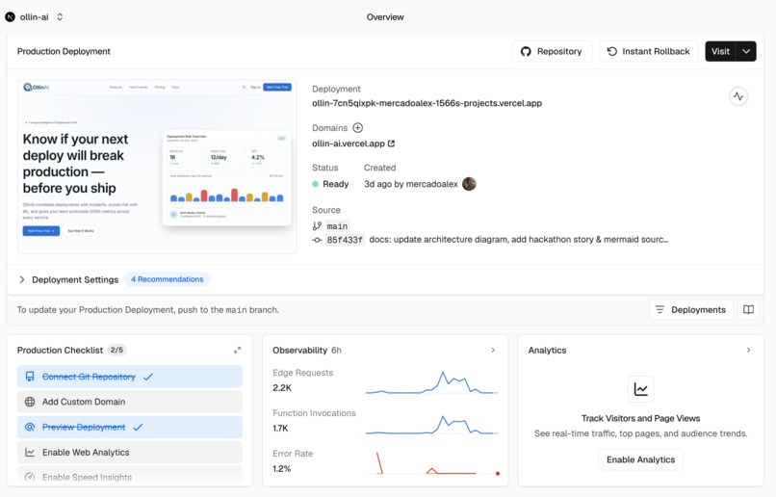Click the Deployments filter lines icon
Image resolution: width=776 pixels, height=497 pixels.
660,310
